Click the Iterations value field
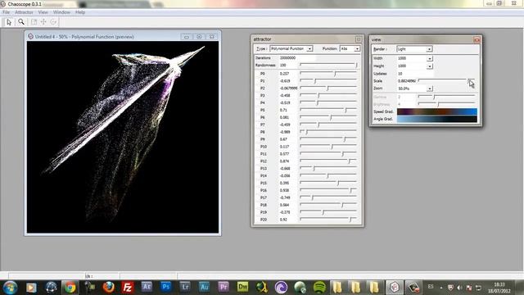The image size is (524, 295). (x=296, y=58)
